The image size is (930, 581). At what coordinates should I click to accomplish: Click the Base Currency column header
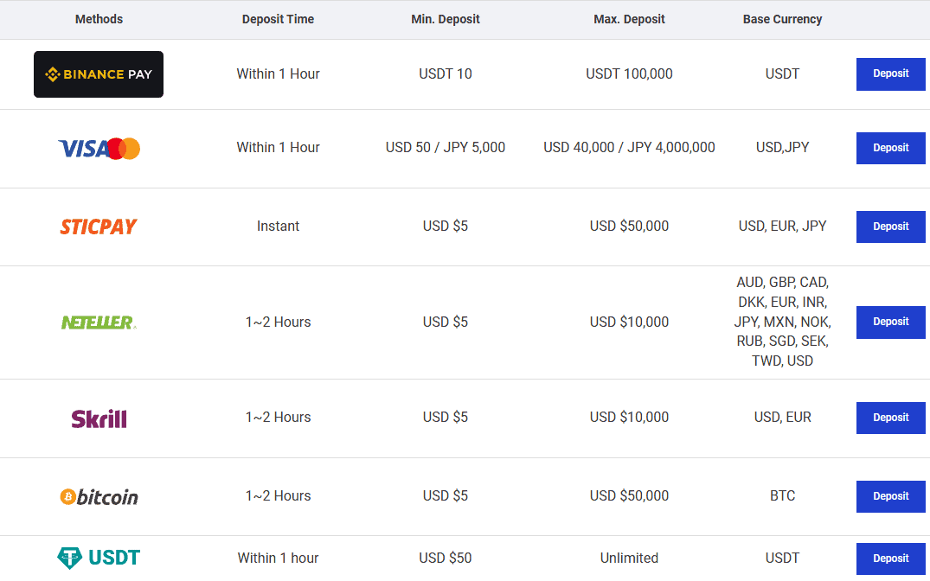(x=782, y=19)
